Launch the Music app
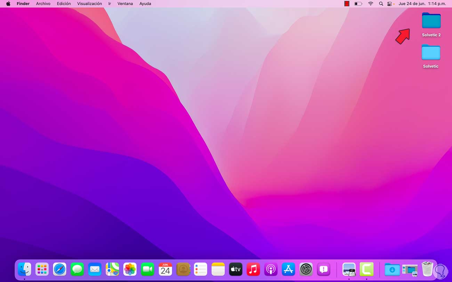This screenshot has width=452, height=282. (253, 269)
